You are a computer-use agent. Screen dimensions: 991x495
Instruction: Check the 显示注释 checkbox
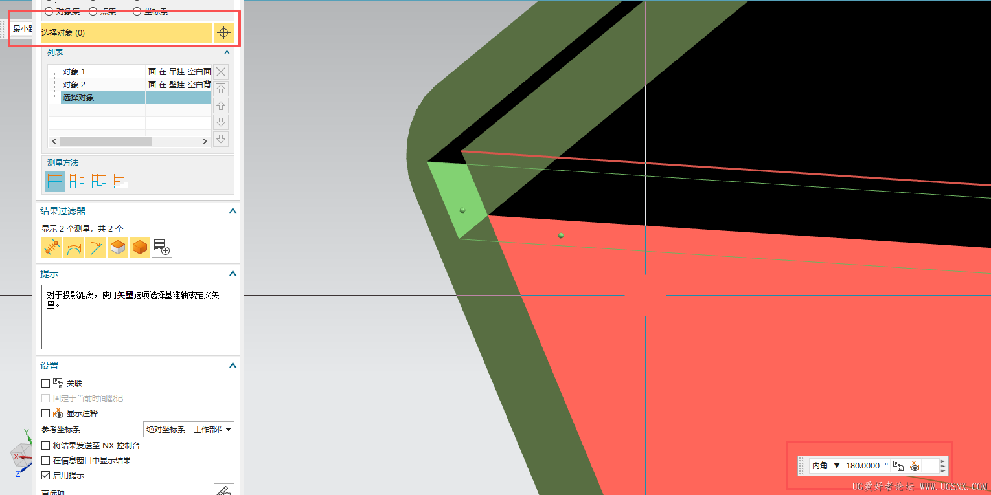coord(45,413)
